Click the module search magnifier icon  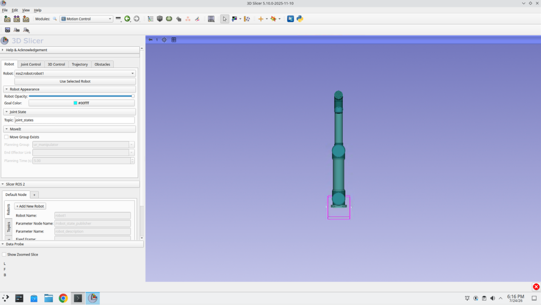point(55,19)
